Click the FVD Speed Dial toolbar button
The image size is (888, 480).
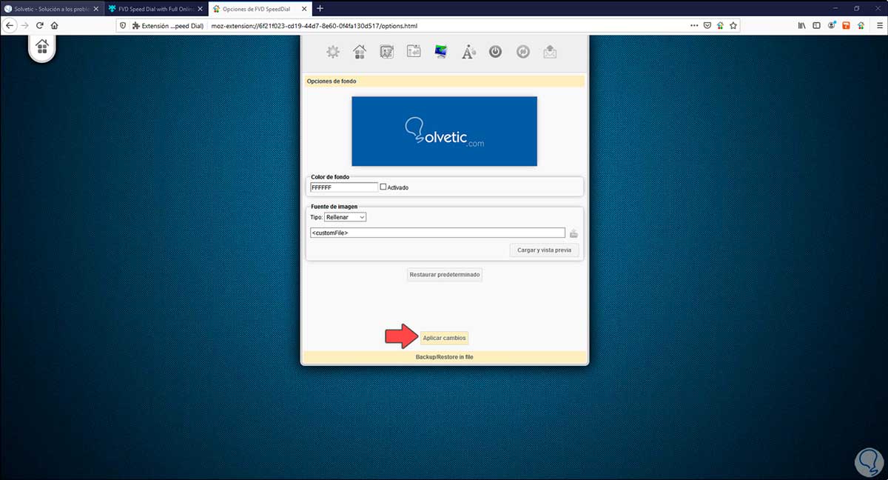pyautogui.click(x=861, y=25)
